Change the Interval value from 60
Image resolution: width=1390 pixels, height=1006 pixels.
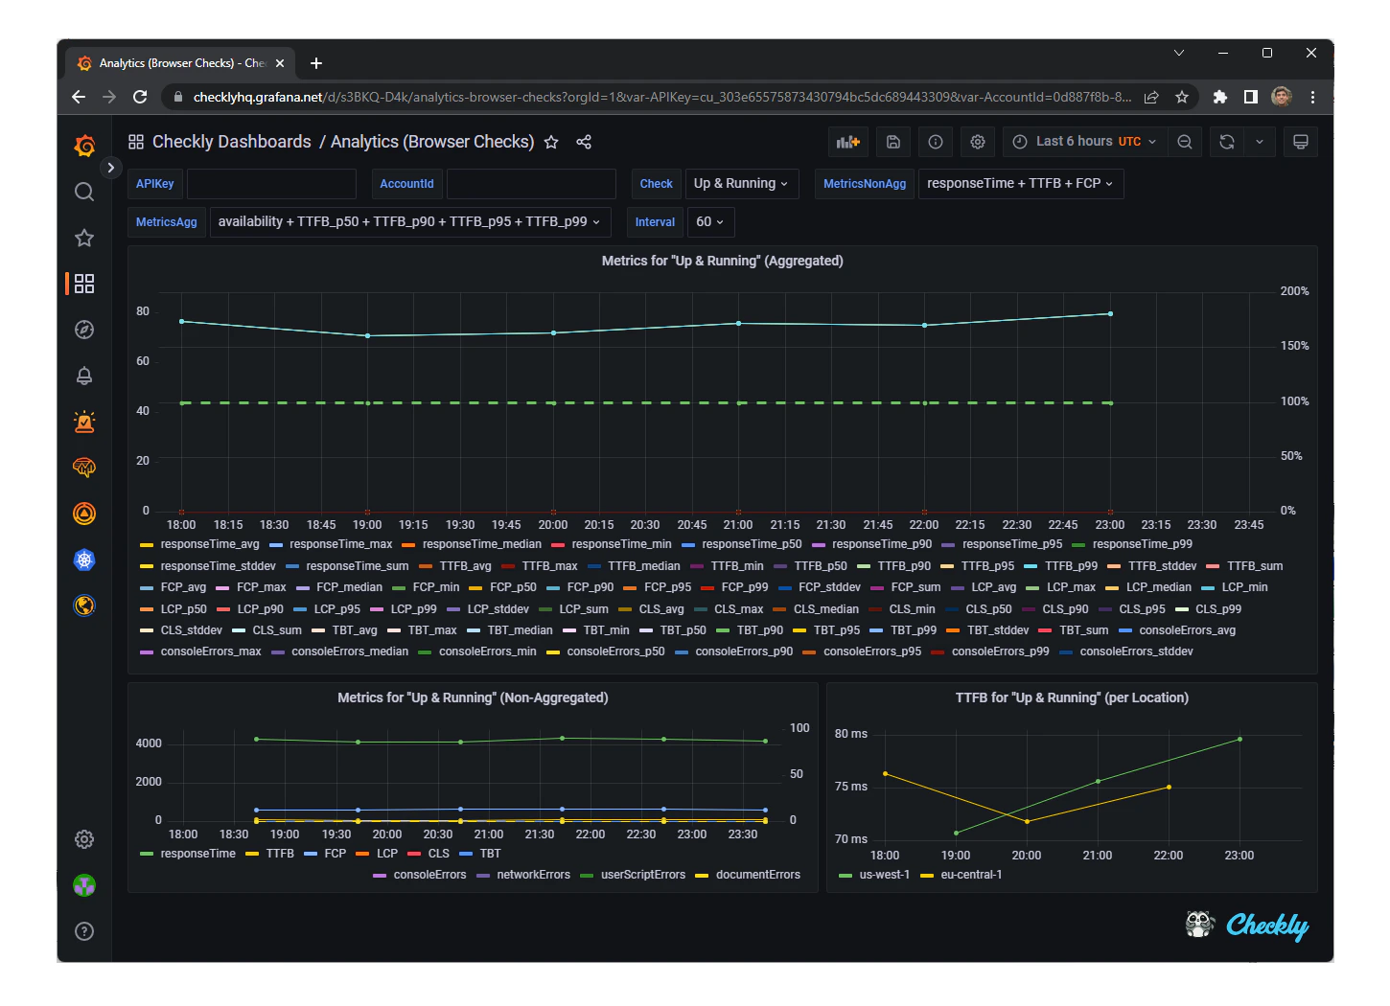[710, 221]
